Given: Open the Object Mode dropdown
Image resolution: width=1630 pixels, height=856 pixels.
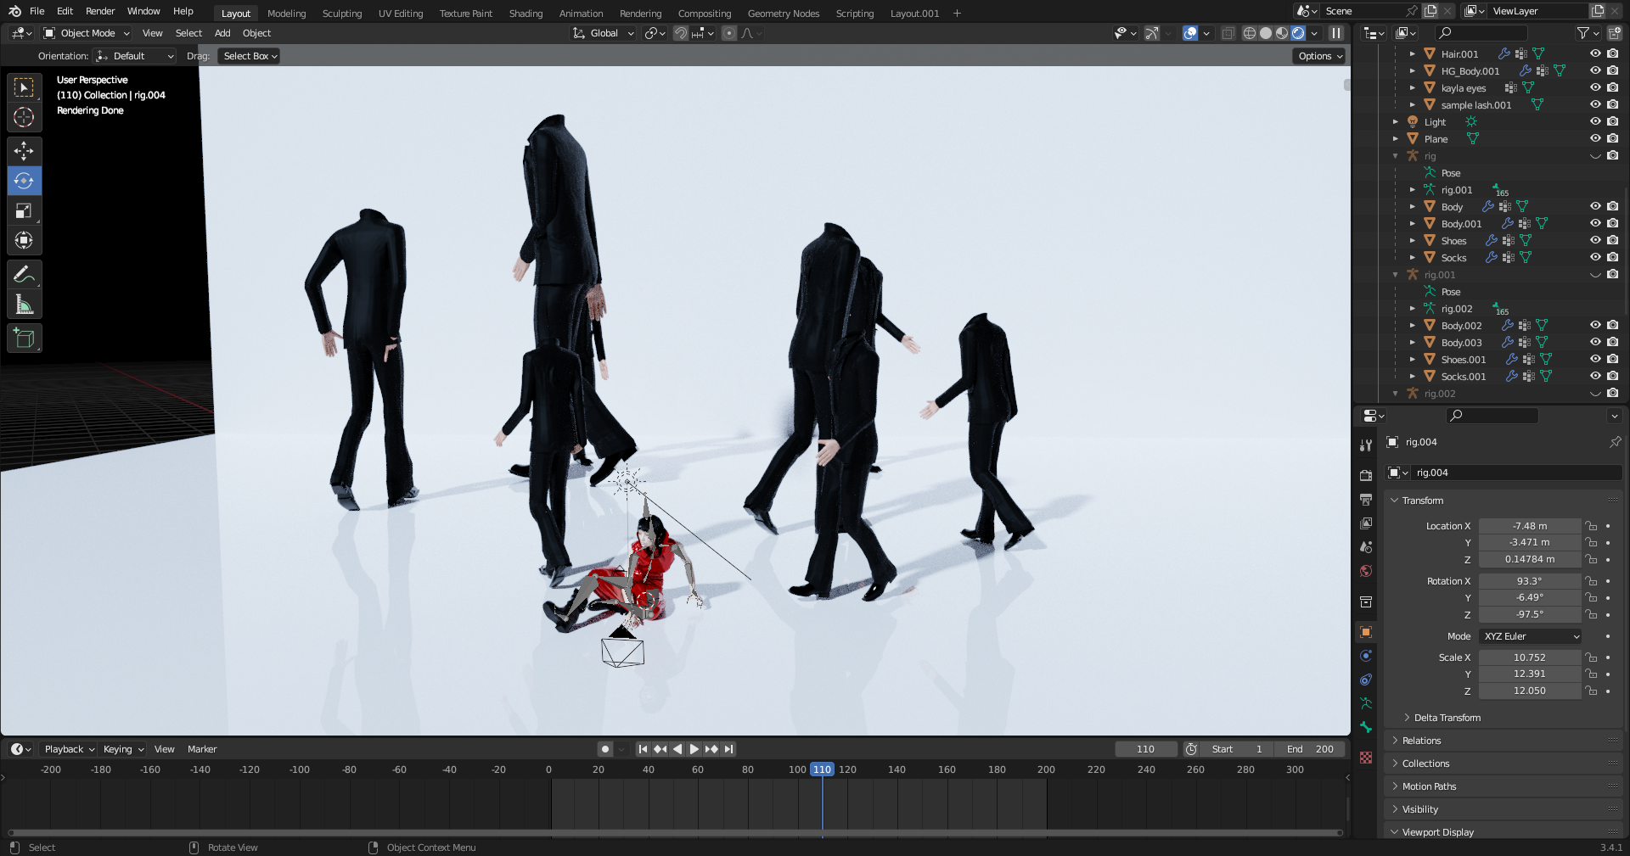Looking at the screenshot, I should (87, 33).
